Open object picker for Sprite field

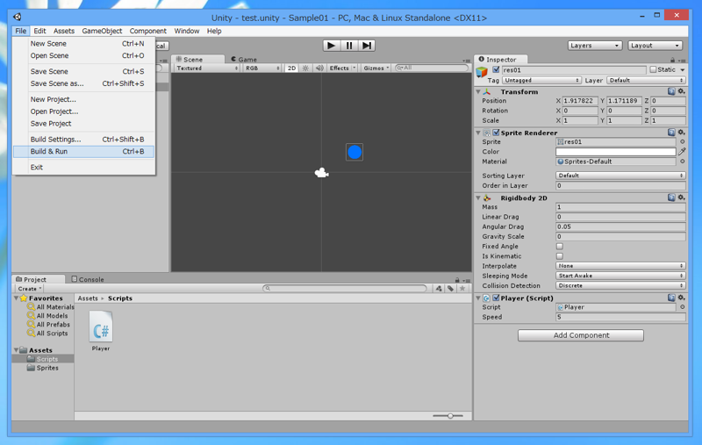(x=683, y=142)
